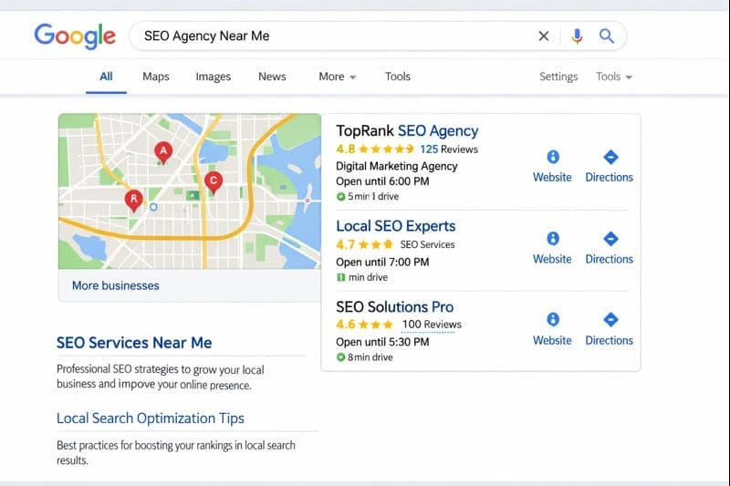Image resolution: width=730 pixels, height=486 pixels.
Task: Click the Professional SEO strategies description
Action: (x=161, y=377)
